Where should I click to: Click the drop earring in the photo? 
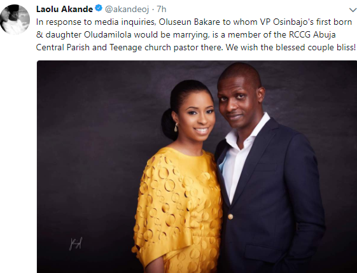pos(176,127)
